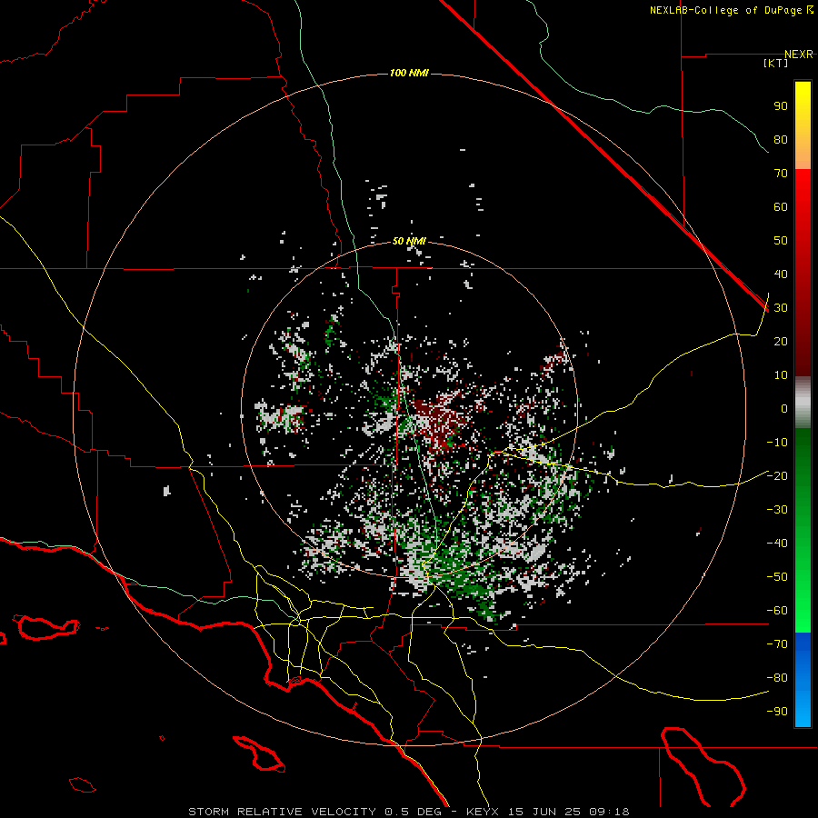Click the 0 value on the velocity scale

pyautogui.click(x=784, y=409)
